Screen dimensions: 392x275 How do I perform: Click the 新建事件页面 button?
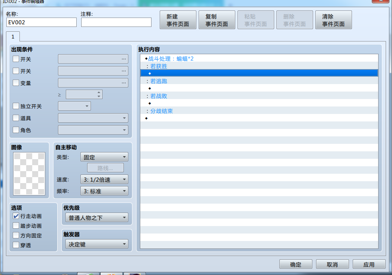[178, 20]
